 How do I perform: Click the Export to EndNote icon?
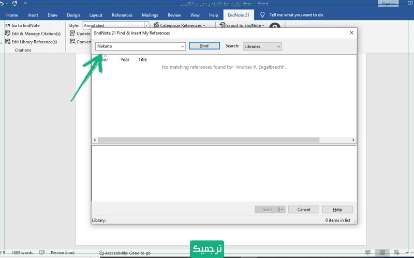(x=223, y=25)
